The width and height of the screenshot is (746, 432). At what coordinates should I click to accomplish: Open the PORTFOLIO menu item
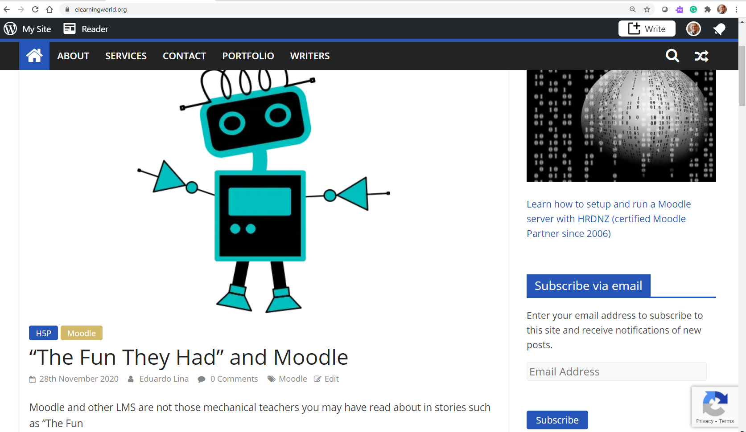pyautogui.click(x=248, y=56)
